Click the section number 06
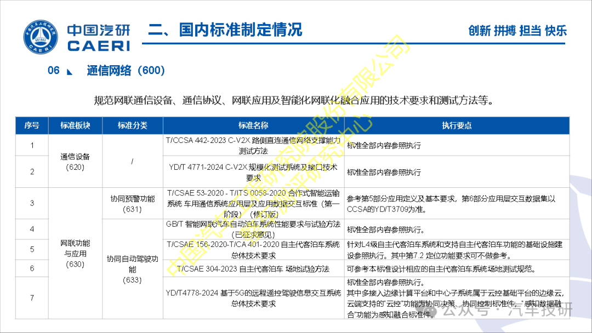The width and height of the screenshot is (592, 333). tap(54, 71)
